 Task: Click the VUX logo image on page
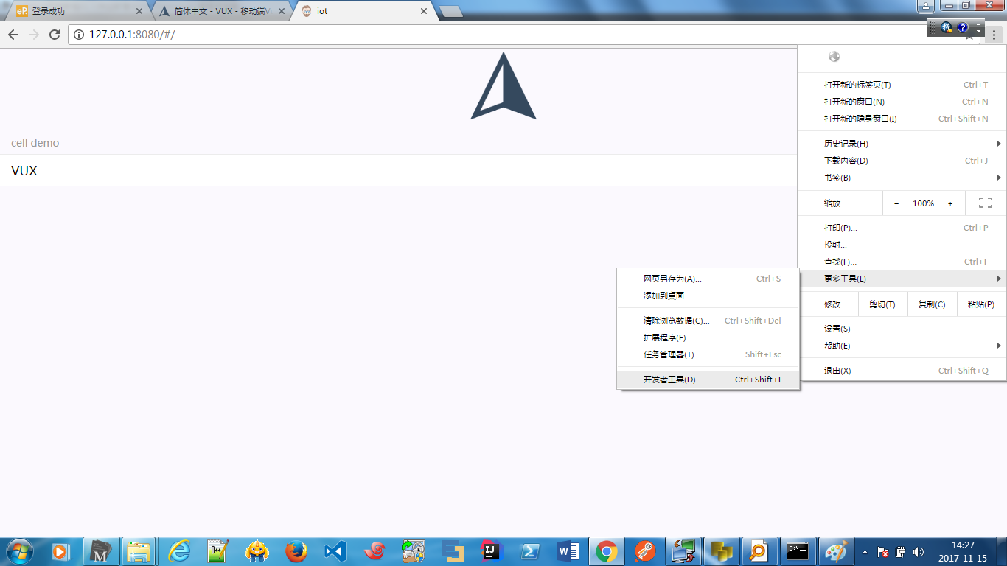click(503, 85)
